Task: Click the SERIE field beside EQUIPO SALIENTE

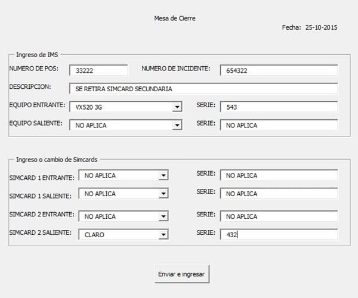Action: [x=278, y=125]
